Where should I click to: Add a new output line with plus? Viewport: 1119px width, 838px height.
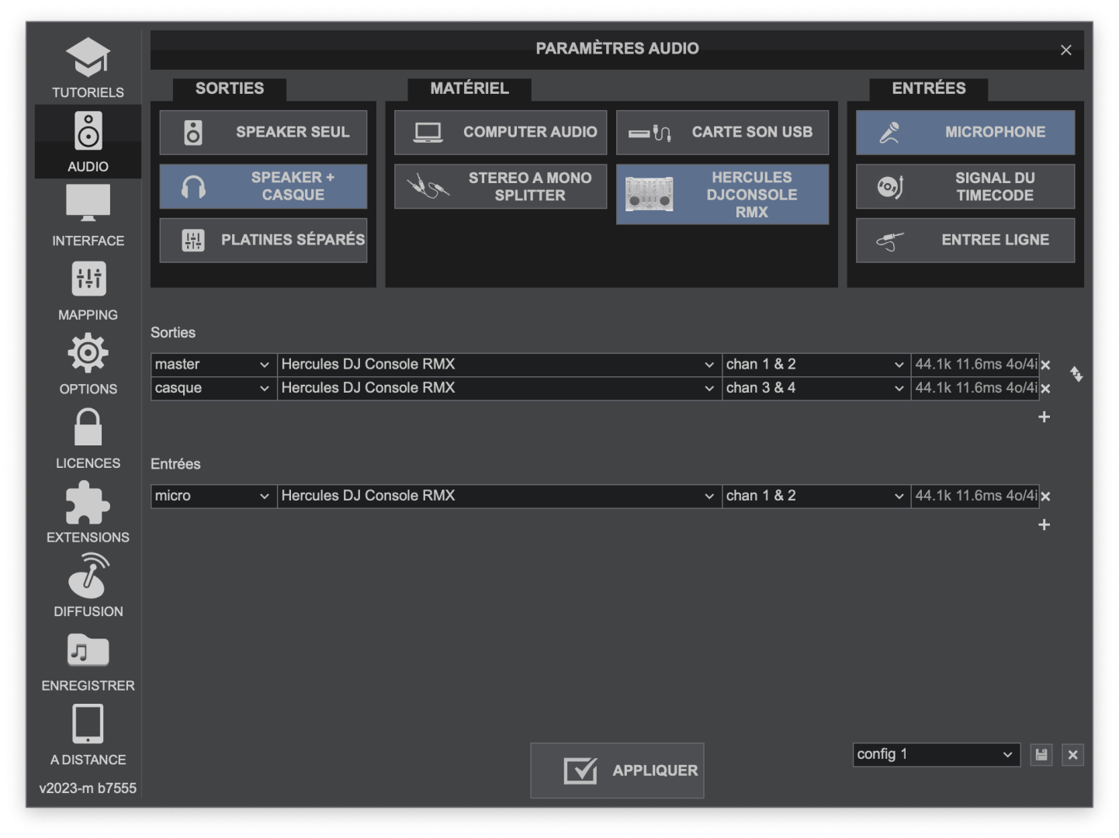tap(1044, 417)
